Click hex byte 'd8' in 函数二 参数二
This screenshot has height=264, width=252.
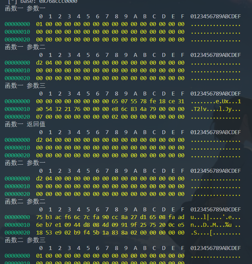click(x=87, y=225)
